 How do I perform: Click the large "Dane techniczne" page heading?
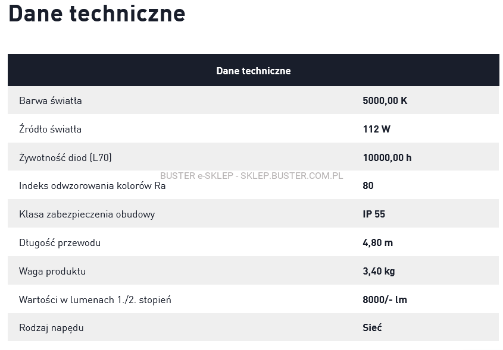(x=96, y=13)
